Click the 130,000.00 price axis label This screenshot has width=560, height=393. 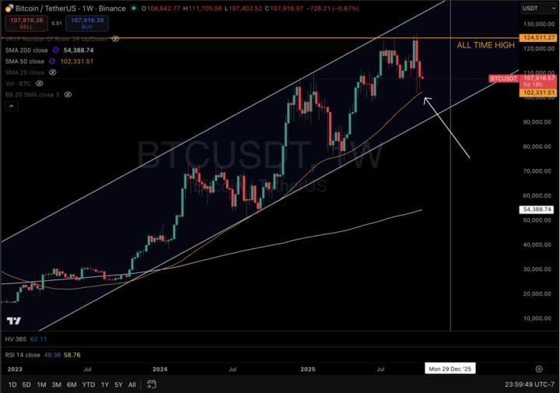(x=537, y=24)
